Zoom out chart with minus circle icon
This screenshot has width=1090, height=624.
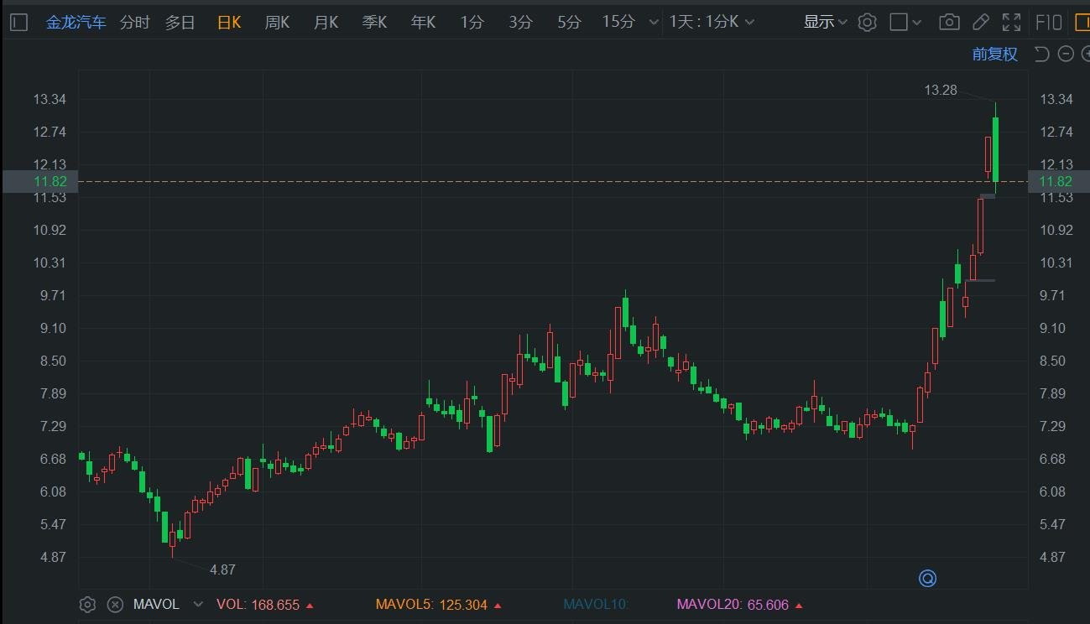pos(1066,55)
